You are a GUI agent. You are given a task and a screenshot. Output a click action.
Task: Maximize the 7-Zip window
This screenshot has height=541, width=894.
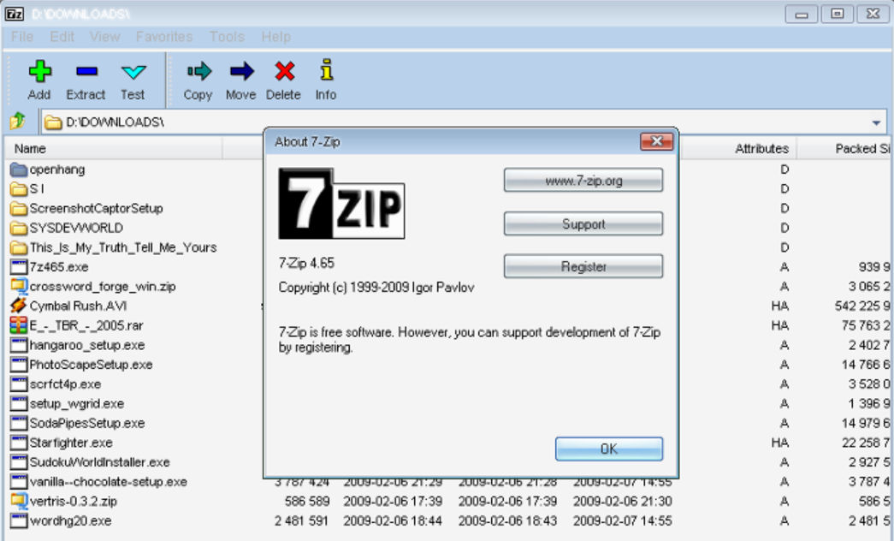(x=837, y=14)
